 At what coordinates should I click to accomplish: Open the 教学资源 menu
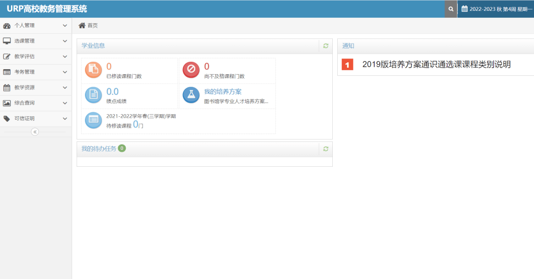36,88
